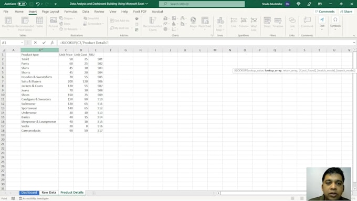Click Get Add-ins button
The image size is (357, 201).
pos(120,20)
